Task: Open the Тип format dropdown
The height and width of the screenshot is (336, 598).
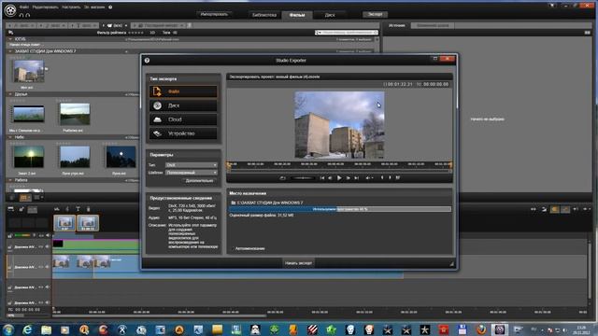Action: click(x=192, y=165)
